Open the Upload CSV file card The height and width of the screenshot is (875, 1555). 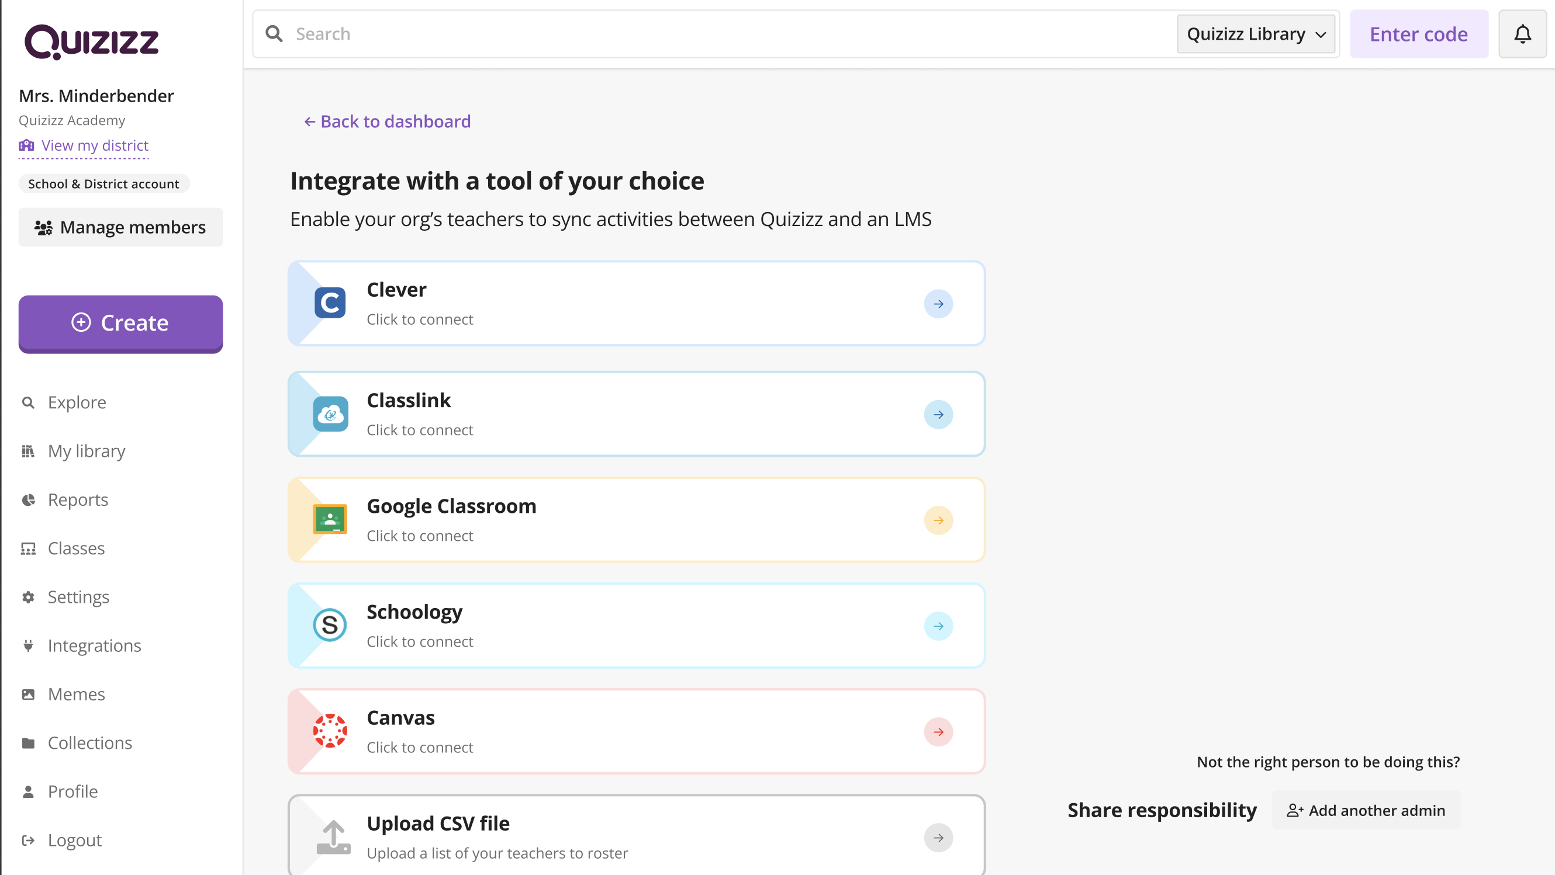[x=636, y=836]
